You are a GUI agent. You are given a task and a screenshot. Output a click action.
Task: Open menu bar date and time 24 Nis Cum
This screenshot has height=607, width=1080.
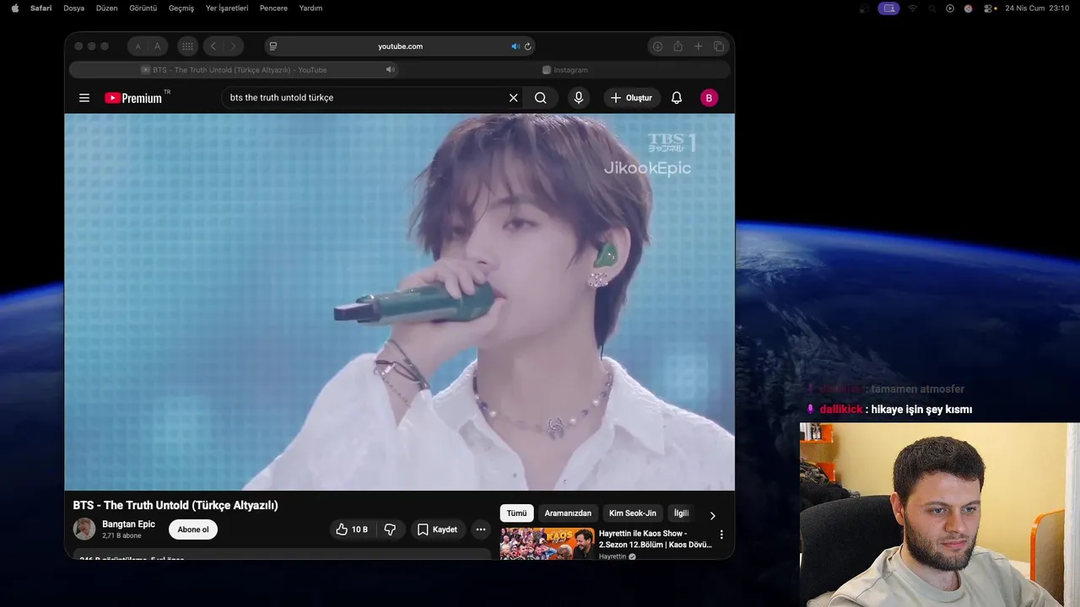(1037, 8)
